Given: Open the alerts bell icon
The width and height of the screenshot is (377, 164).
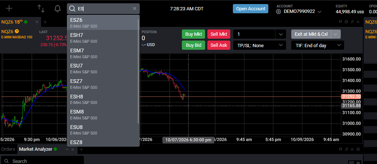Looking at the screenshot, I should pos(57,8).
